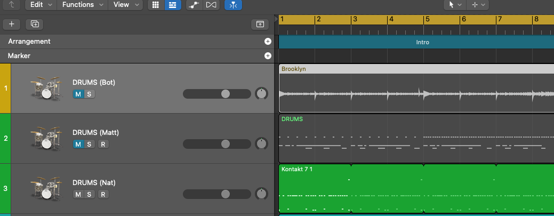This screenshot has width=554, height=216.
Task: Toggle Flex show/hide button
Action: click(x=211, y=5)
